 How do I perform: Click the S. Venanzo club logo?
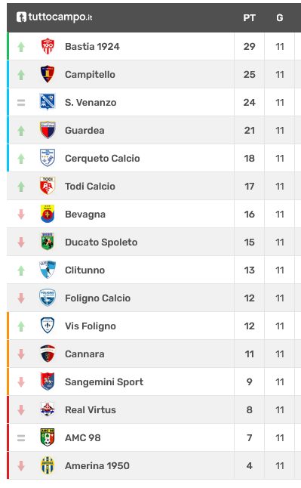click(48, 102)
